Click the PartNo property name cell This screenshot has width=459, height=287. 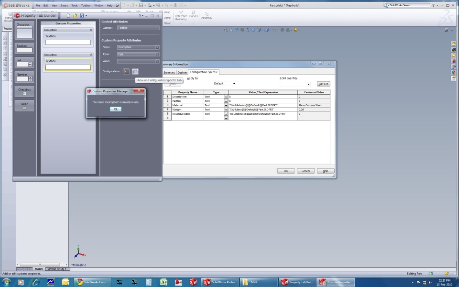[x=187, y=101]
